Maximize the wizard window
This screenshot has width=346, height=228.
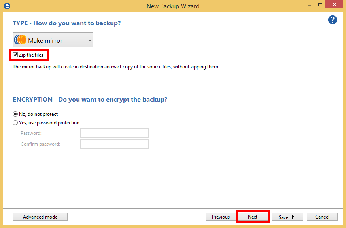coord(321,4)
